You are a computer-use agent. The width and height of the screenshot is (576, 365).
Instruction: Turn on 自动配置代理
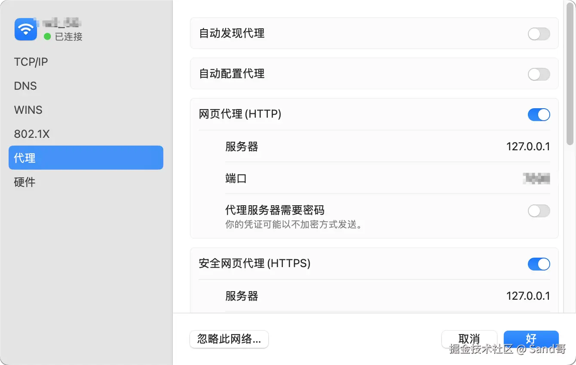click(539, 74)
